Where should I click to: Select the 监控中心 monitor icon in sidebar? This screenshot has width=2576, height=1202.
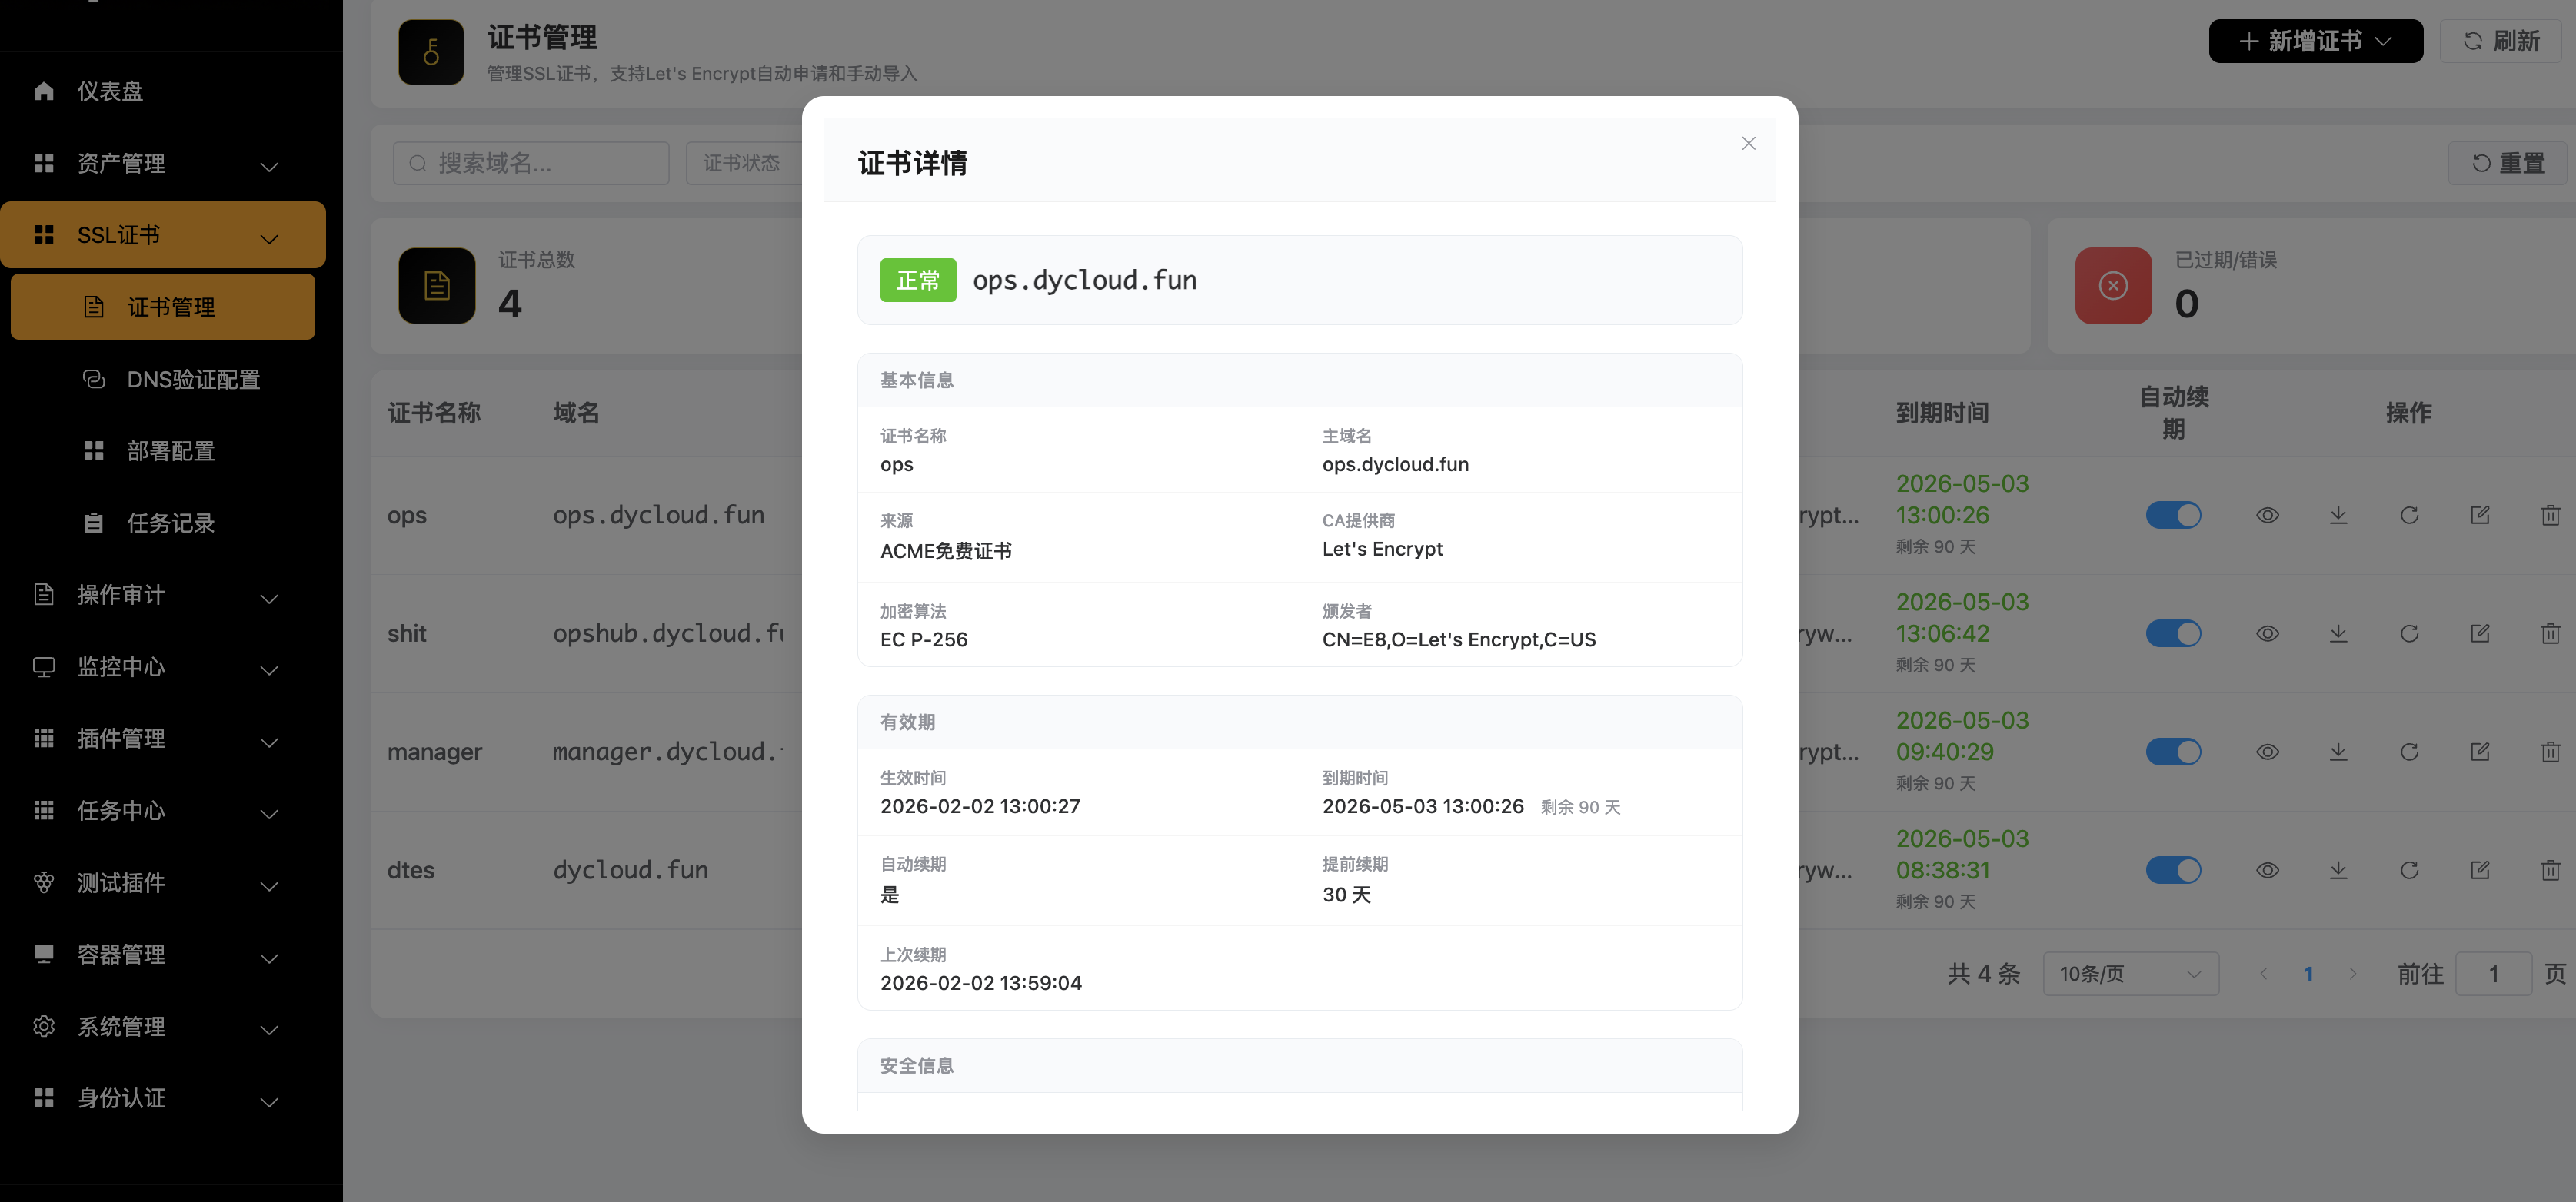43,666
